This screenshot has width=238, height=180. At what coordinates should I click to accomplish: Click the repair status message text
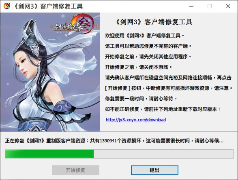[x=114, y=141]
